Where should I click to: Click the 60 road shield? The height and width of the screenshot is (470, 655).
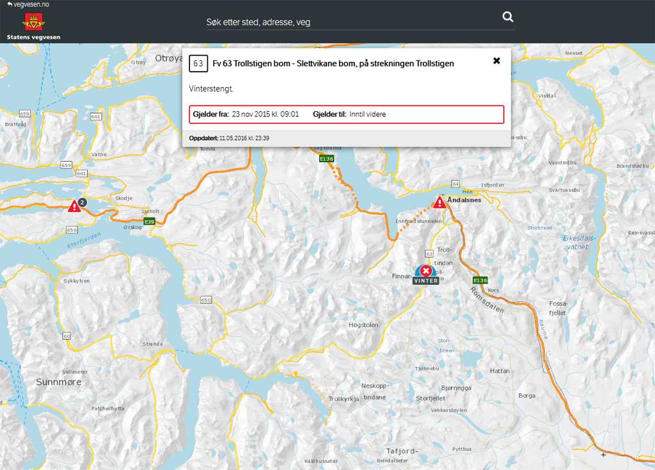click(67, 336)
